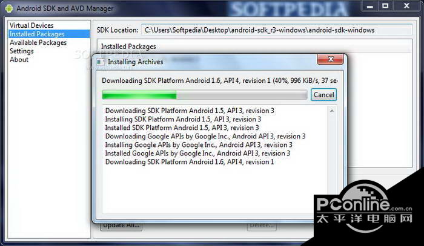Screen dimensions: 424x246
Task: Cancel the SDK platform download
Action: (x=323, y=95)
